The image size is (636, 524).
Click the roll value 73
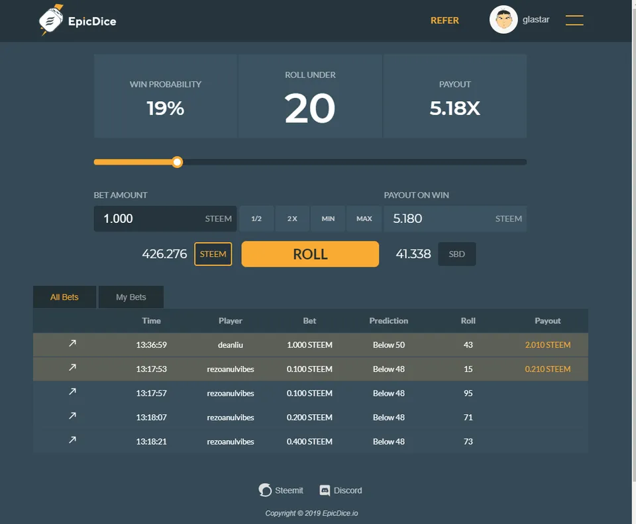[468, 441]
